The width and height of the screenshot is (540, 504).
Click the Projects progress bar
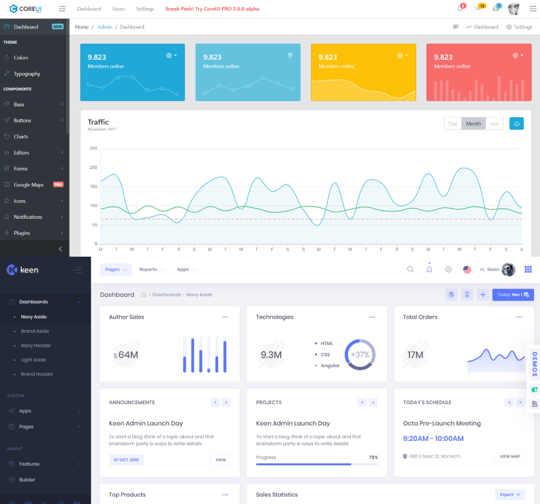[317, 465]
